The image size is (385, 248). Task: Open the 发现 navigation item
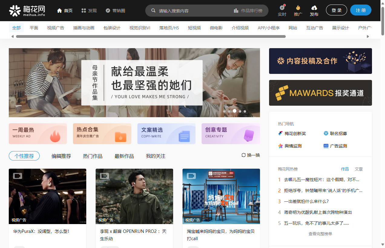89,11
